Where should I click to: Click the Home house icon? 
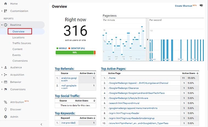(5, 4)
